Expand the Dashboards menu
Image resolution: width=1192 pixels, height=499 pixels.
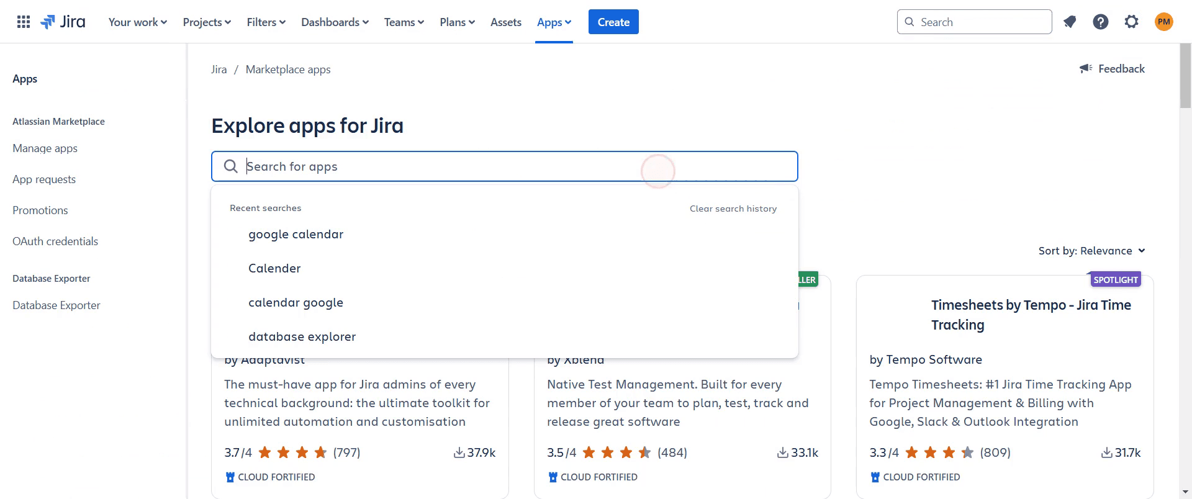[x=335, y=22]
